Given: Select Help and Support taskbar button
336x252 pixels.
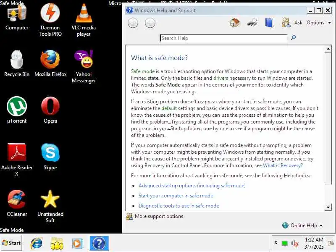Looking at the screenshot, I should (99, 243).
